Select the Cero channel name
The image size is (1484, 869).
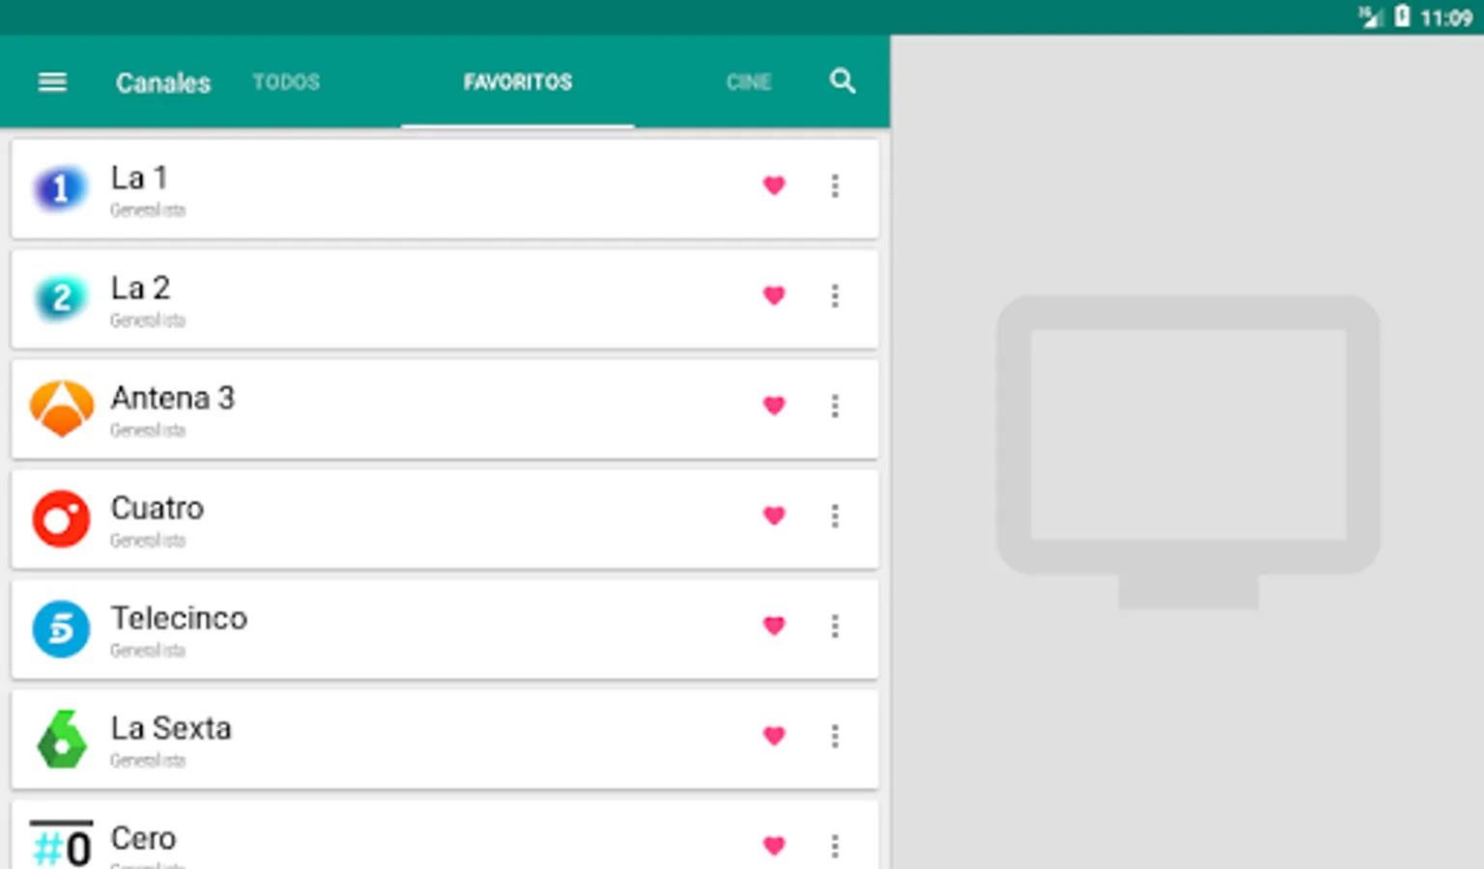coord(143,838)
